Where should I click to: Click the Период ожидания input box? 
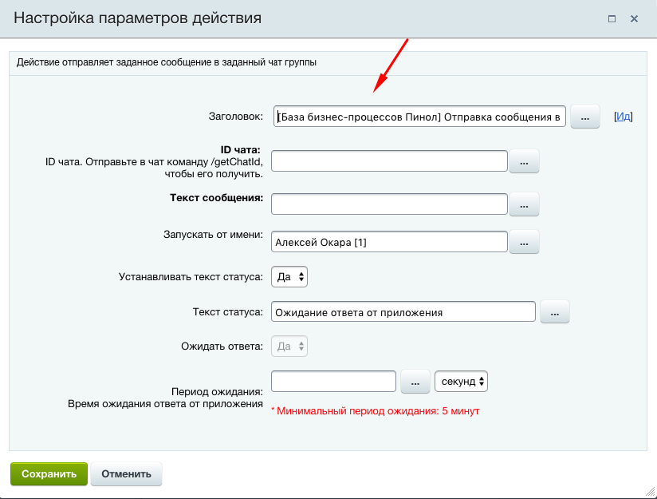333,382
